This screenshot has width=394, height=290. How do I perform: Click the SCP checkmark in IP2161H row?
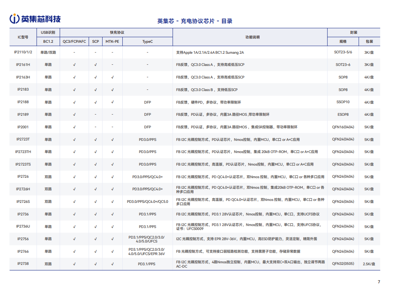tap(96, 65)
